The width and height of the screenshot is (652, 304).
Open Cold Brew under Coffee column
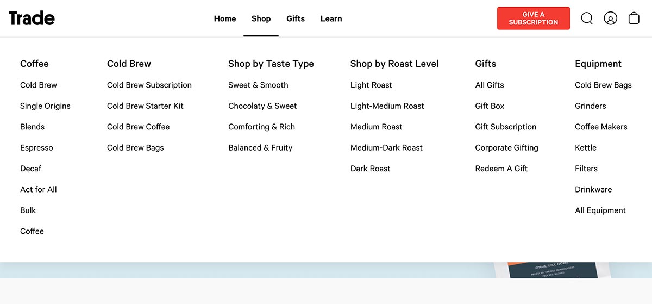(x=39, y=85)
